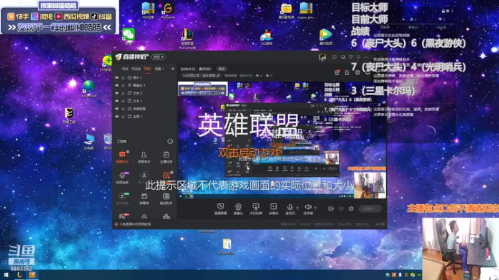Switch to the 场景 1 tab beside the plus
The image size is (499, 280).
click(159, 68)
